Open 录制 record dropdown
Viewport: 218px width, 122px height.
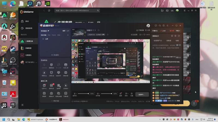pyautogui.click(x=126, y=94)
